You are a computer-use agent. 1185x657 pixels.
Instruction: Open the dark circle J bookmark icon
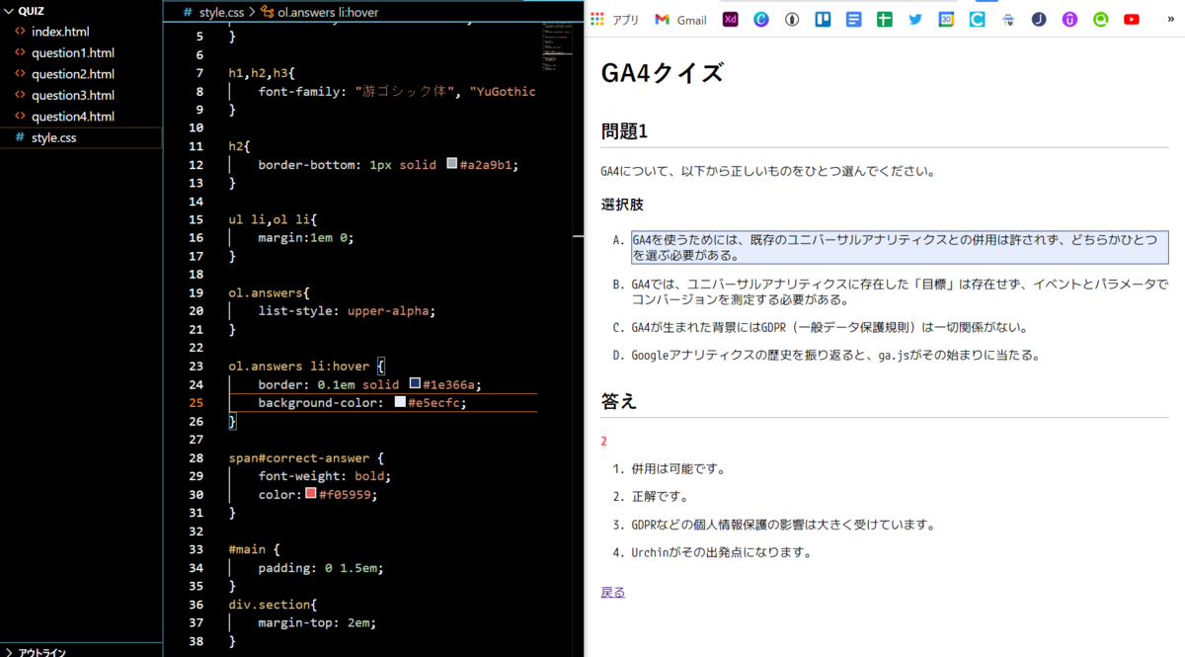tap(1039, 19)
